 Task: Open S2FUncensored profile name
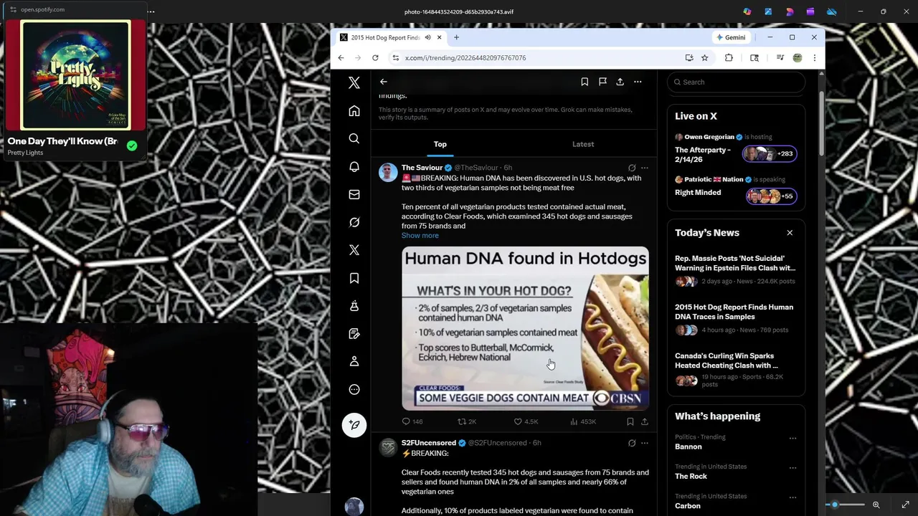pyautogui.click(x=429, y=443)
